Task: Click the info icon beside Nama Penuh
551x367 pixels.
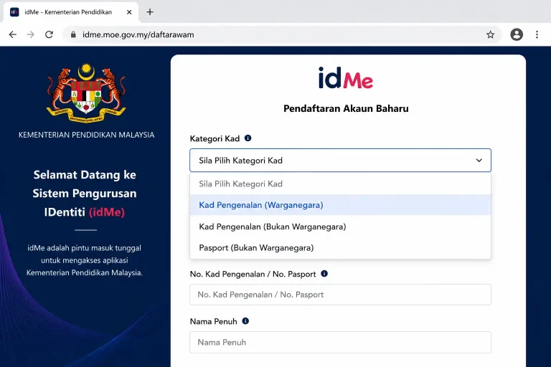Action: [245, 321]
